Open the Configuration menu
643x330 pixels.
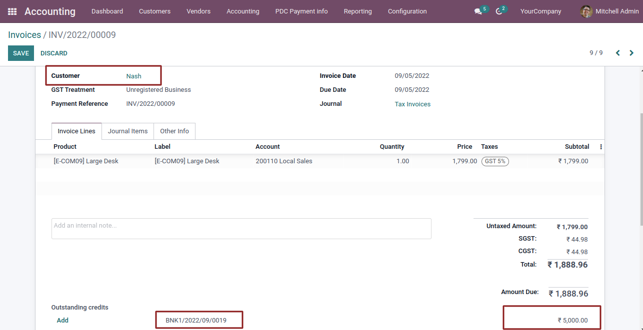tap(407, 11)
